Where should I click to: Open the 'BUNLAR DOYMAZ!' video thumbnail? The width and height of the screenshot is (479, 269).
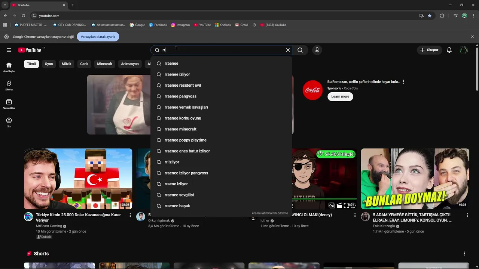click(415, 179)
